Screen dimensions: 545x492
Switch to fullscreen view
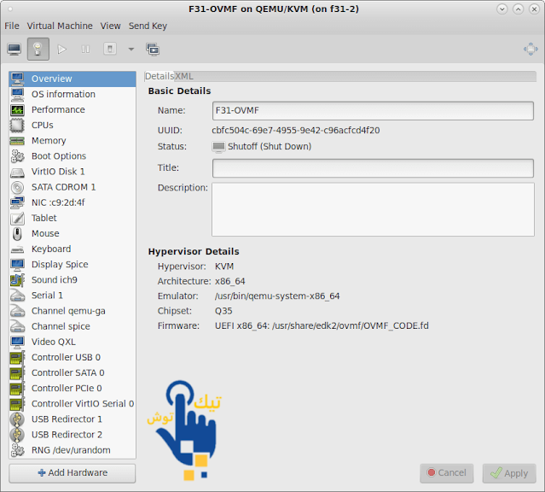[x=531, y=49]
